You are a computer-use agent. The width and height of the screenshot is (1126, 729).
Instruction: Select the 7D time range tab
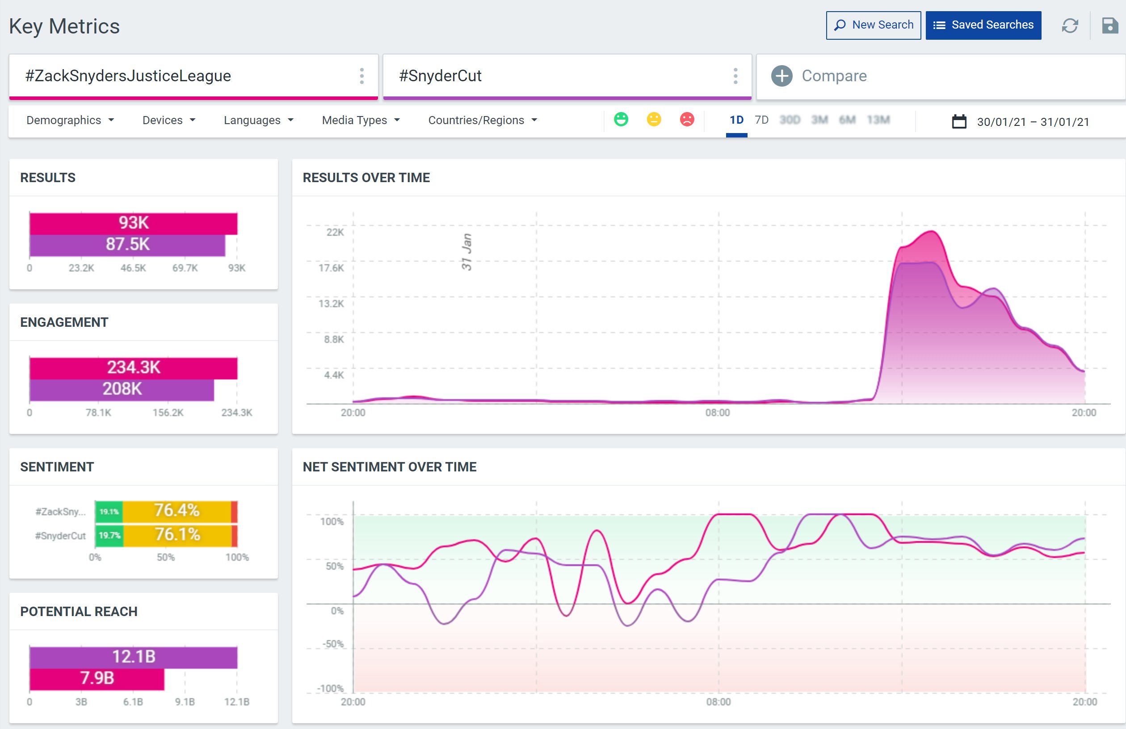[761, 120]
